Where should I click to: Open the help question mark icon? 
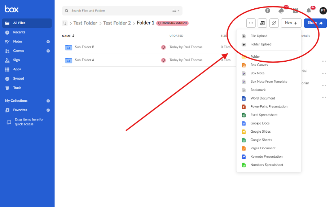[268, 10]
